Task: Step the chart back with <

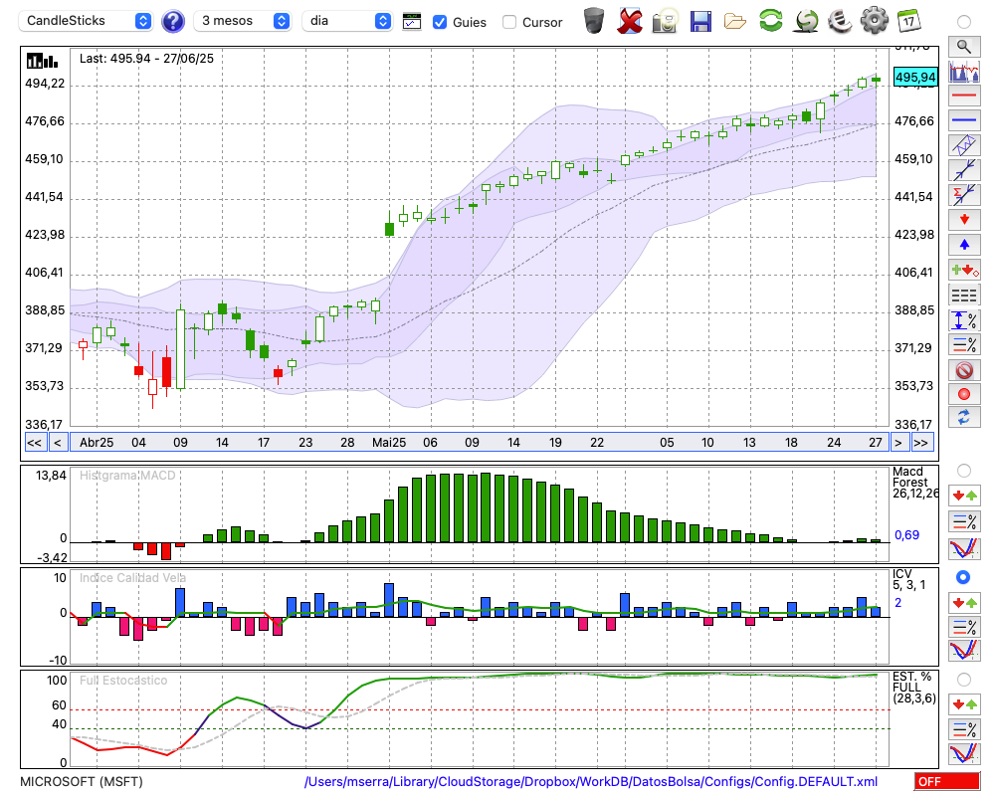Action: click(58, 443)
